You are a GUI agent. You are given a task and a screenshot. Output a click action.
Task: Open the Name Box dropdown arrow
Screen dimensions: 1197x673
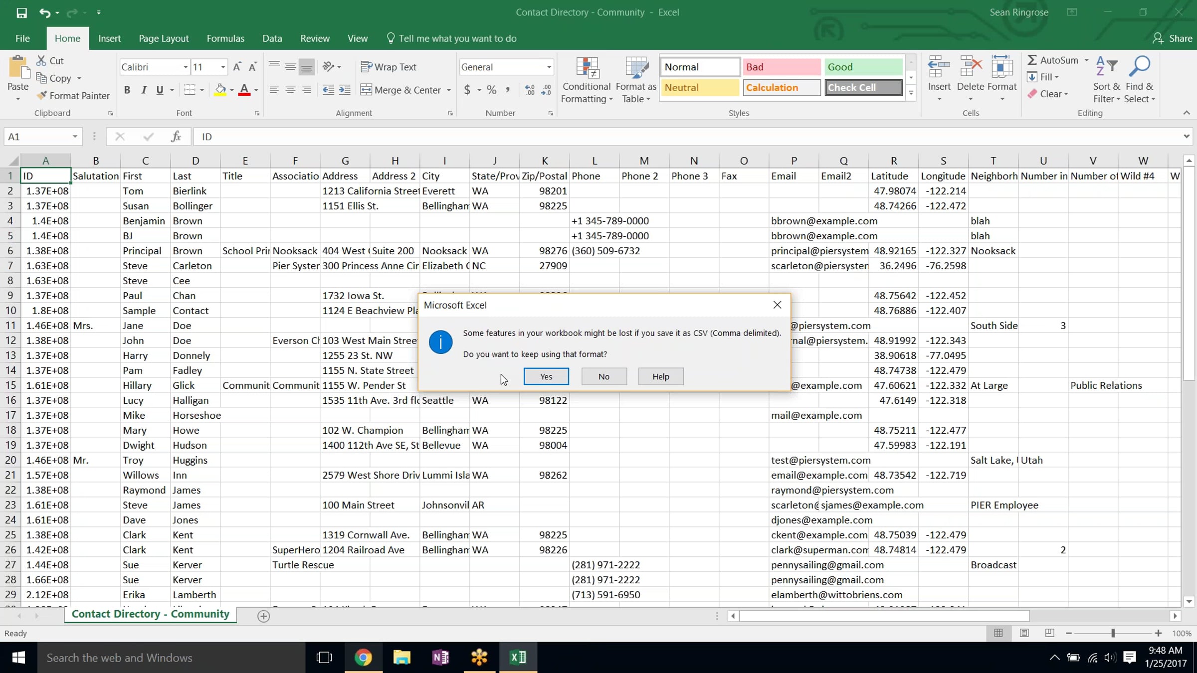[74, 137]
